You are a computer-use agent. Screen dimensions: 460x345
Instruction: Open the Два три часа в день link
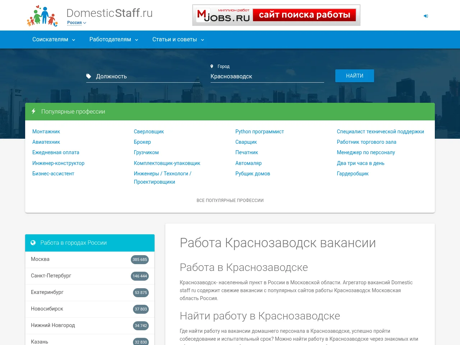tap(361, 163)
